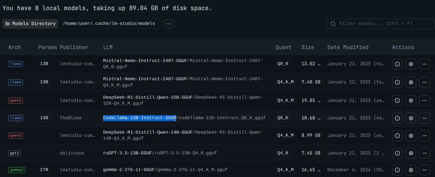Viewport: 435px width, 177px height.
Task: Click the 7.45 GB size value
Action: (311, 153)
